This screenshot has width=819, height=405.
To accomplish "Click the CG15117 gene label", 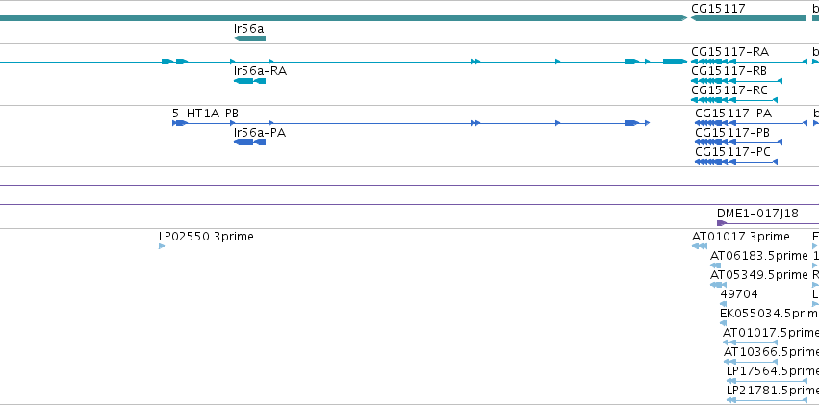I will 718,9.
